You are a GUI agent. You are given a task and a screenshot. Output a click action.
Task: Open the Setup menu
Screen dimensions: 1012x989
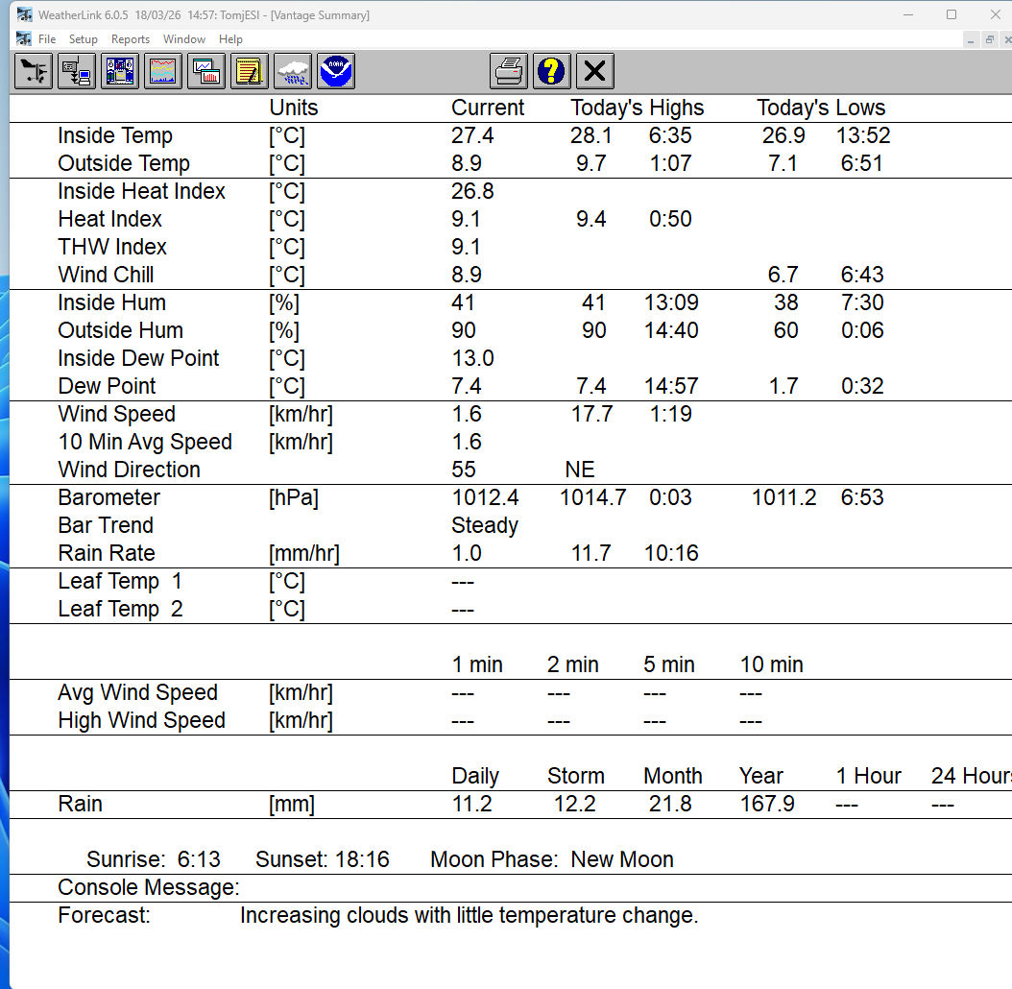pos(84,39)
